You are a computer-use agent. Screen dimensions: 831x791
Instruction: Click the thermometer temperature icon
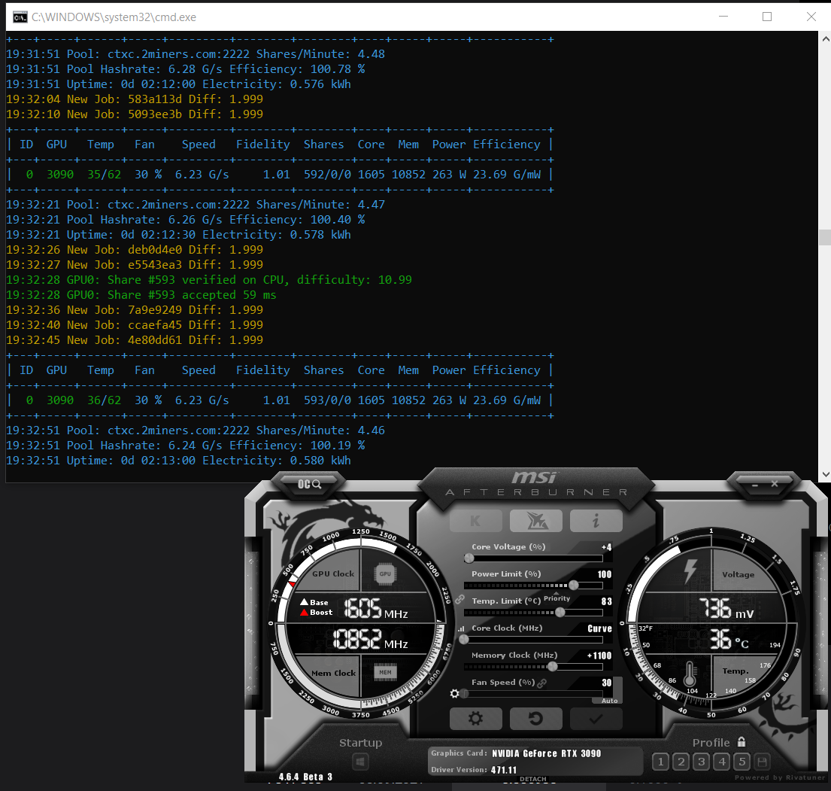tap(690, 674)
